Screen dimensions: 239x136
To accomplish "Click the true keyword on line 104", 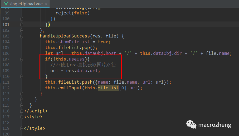I will coord(103,42).
